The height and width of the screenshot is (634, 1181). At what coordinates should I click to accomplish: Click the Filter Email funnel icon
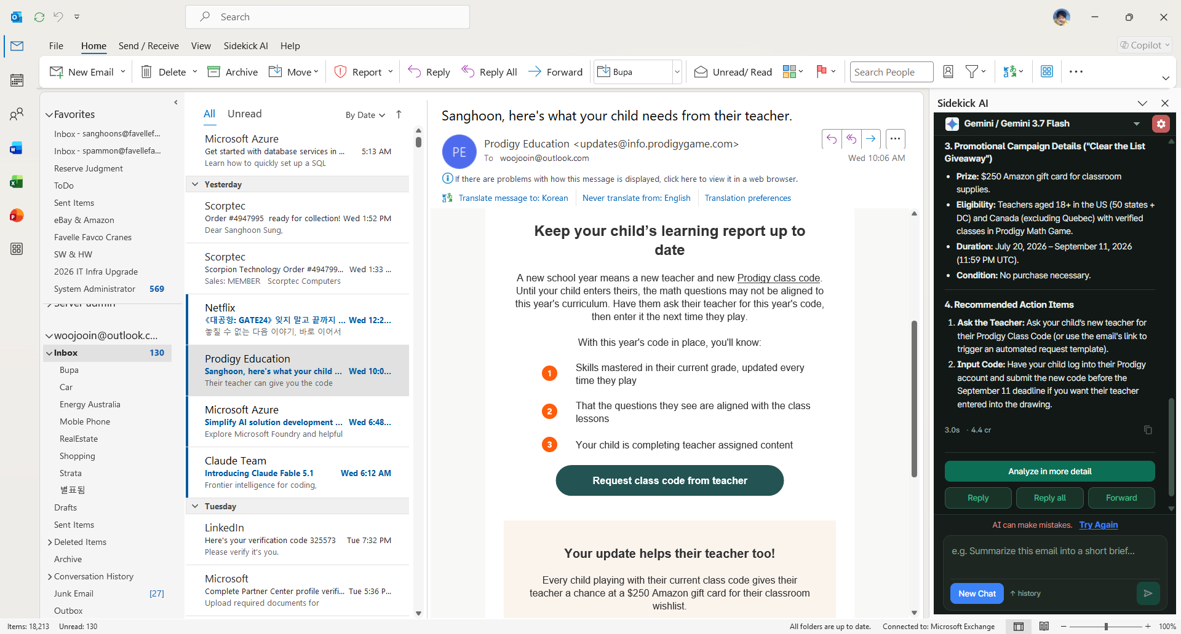tap(972, 72)
